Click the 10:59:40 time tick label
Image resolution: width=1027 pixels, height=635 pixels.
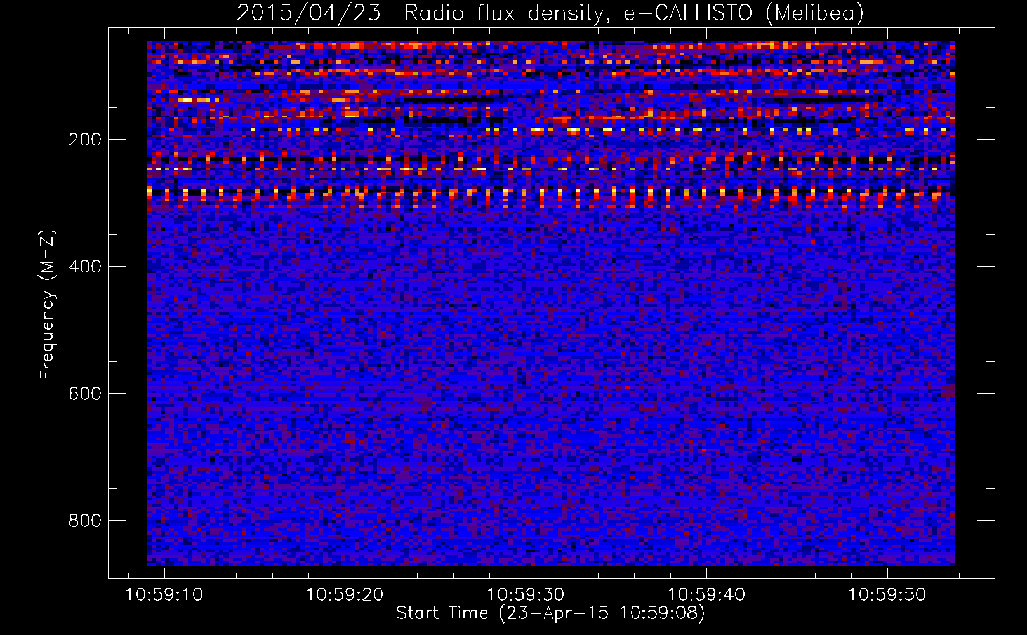click(706, 595)
